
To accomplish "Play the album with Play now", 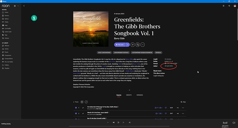I will [x=120, y=45].
